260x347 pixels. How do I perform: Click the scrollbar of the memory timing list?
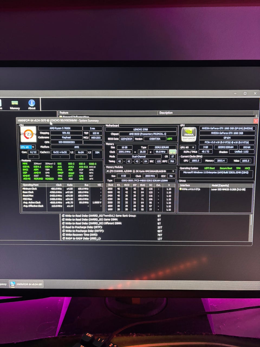(251, 228)
